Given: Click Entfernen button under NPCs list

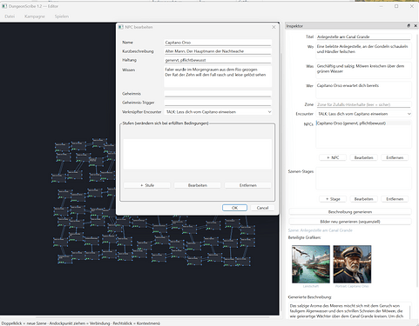Looking at the screenshot, I should 395,157.
